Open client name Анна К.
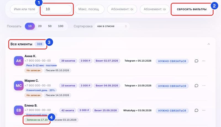221x127 pixels. 30,56
